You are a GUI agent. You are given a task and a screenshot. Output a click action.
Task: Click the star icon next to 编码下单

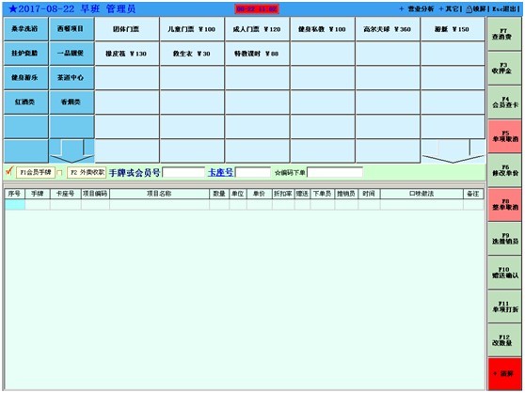tap(278, 173)
